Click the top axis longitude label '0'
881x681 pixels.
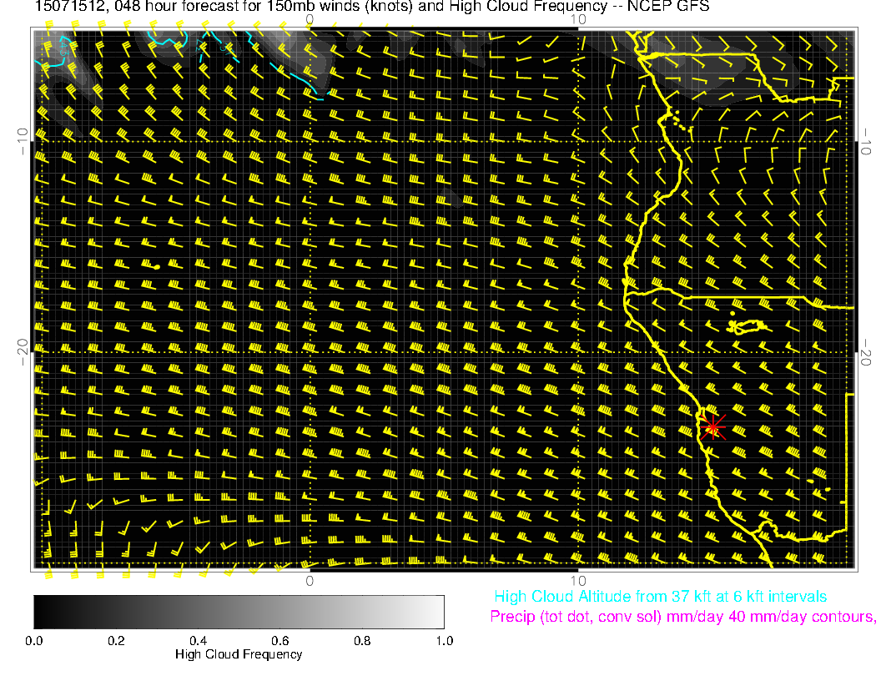pyautogui.click(x=309, y=18)
